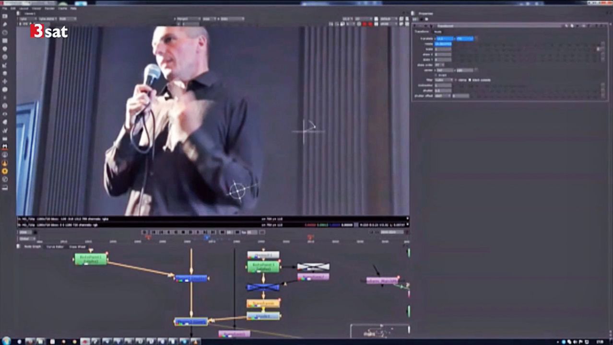Open the Node tab in Transform properties
Image resolution: width=613 pixels, height=345 pixels.
(x=438, y=32)
